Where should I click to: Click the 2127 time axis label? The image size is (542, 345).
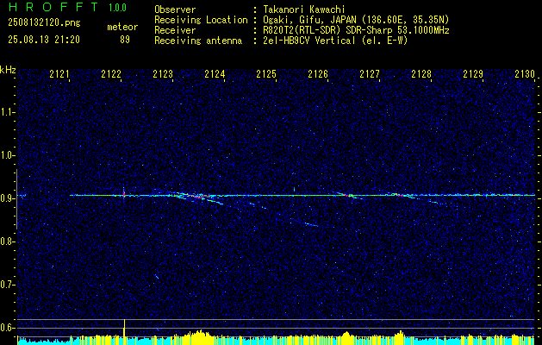click(370, 74)
